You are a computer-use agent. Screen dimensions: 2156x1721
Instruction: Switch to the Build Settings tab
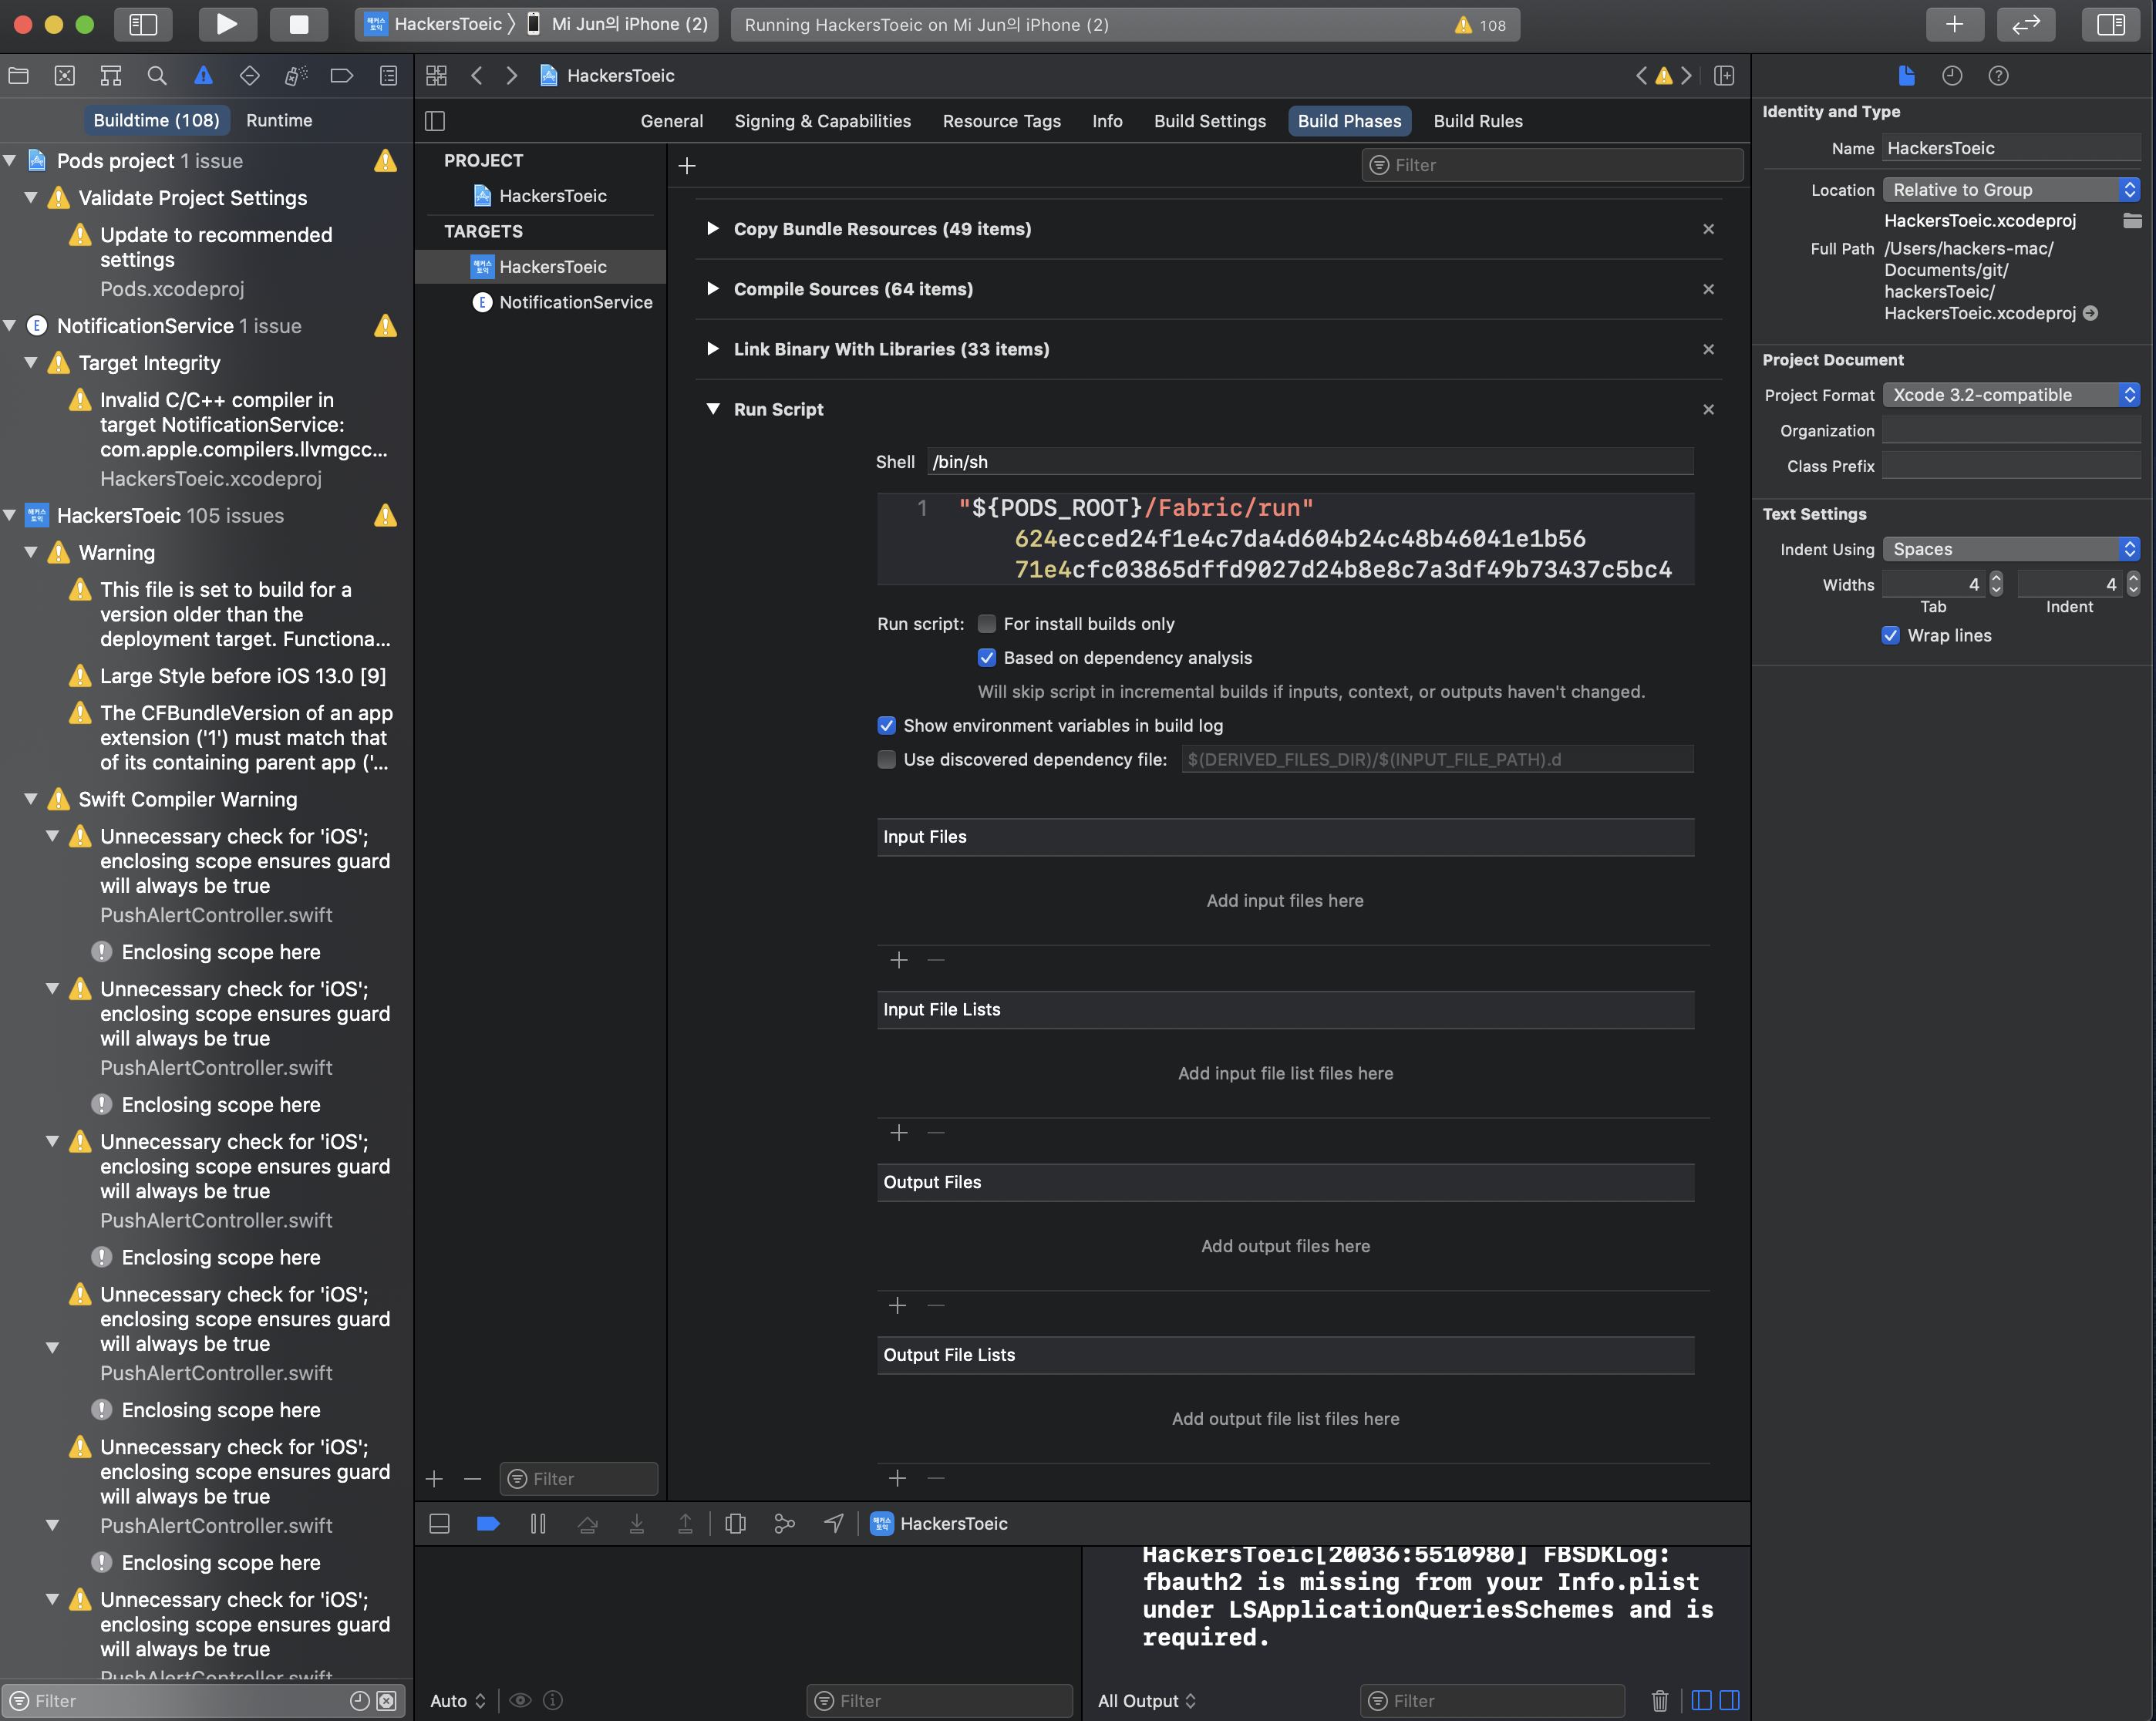click(1209, 121)
